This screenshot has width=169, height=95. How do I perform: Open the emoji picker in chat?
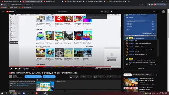coord(127,64)
